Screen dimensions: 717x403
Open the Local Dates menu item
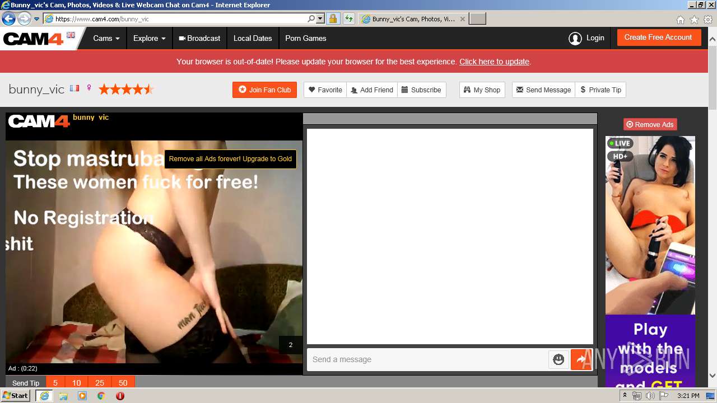(x=253, y=38)
